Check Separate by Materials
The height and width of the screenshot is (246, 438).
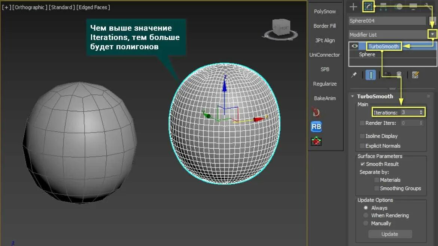[377, 180]
